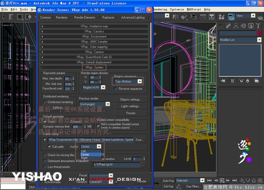Screen dimensions: 264x190
Task: Open the Render Elements tab
Action: [85, 17]
